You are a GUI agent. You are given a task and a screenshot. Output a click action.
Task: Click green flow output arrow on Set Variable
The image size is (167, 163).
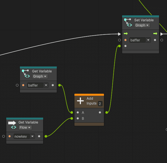[155, 34]
